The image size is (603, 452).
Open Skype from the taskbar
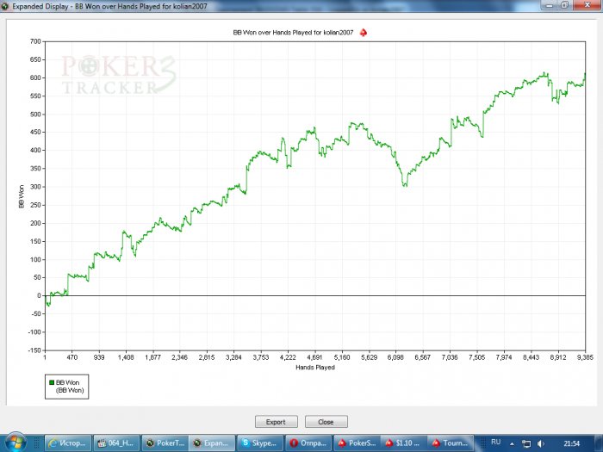(260, 443)
